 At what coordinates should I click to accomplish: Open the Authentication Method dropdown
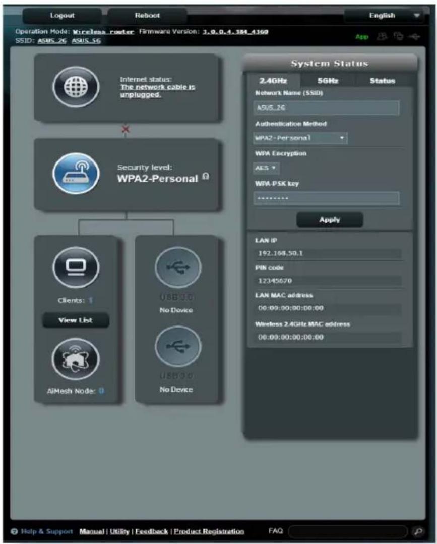pyautogui.click(x=300, y=138)
